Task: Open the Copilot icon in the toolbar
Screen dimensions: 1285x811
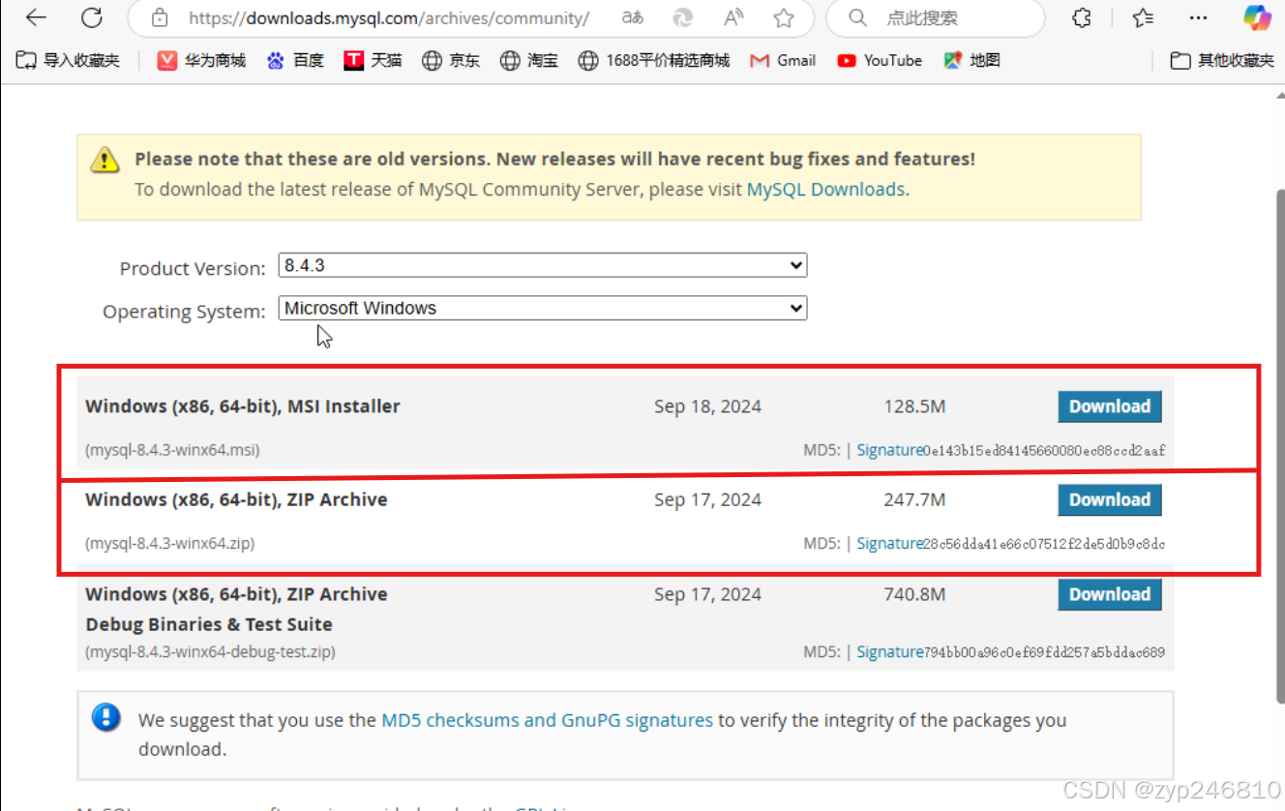Action: [x=1257, y=17]
